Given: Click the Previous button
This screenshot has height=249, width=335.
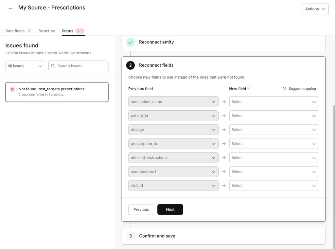Looking at the screenshot, I should [x=141, y=209].
